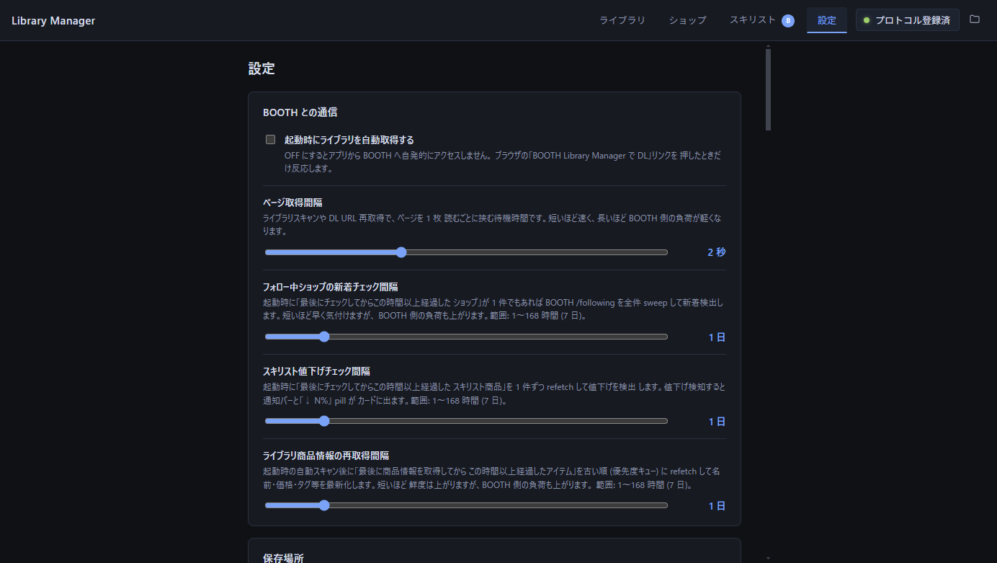Click the 保存場所 section heading

(x=283, y=558)
